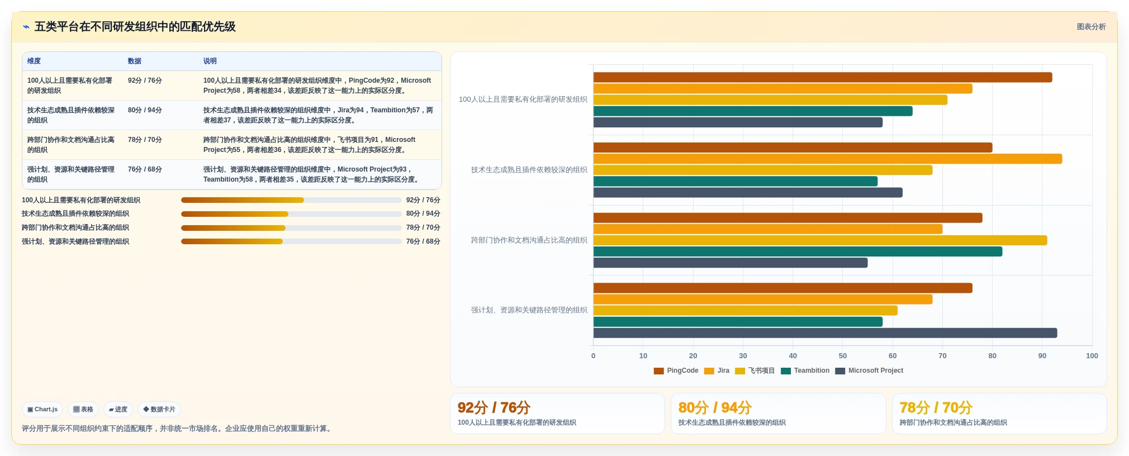Click the 进度 tag chip
Viewport: 1129px width, 456px height.
(118, 409)
